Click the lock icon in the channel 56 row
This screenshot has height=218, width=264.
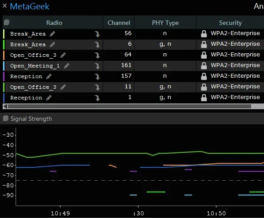click(x=204, y=34)
